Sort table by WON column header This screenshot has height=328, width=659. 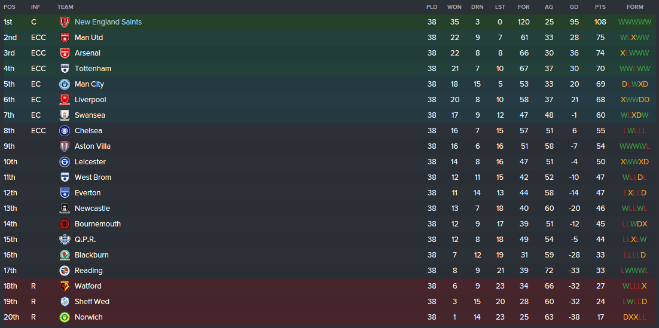click(454, 7)
